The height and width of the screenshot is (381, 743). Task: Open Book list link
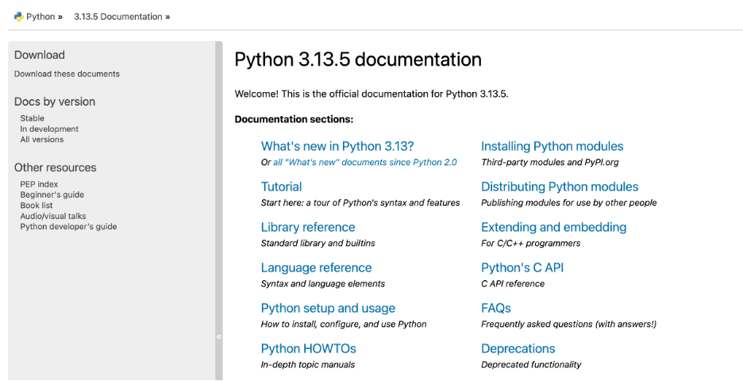click(x=37, y=206)
